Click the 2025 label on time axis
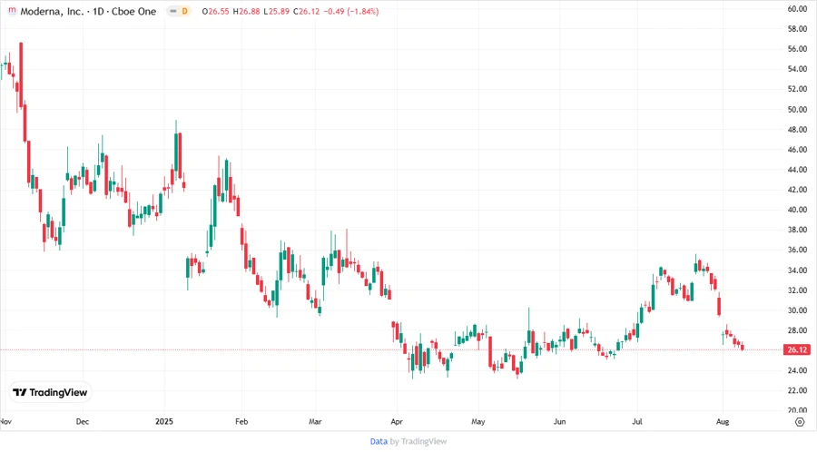Screen dimensions: 817x452 (164, 421)
